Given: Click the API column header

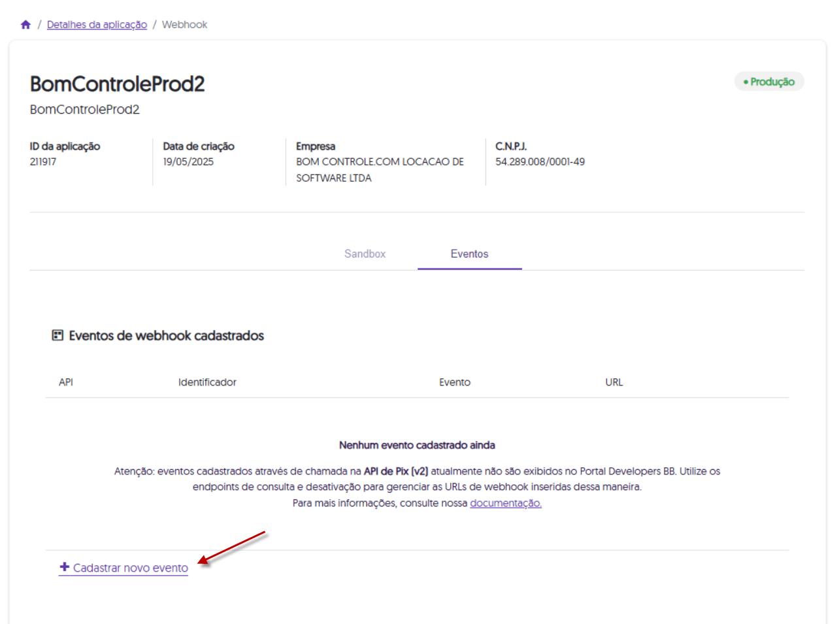Looking at the screenshot, I should click(x=66, y=382).
